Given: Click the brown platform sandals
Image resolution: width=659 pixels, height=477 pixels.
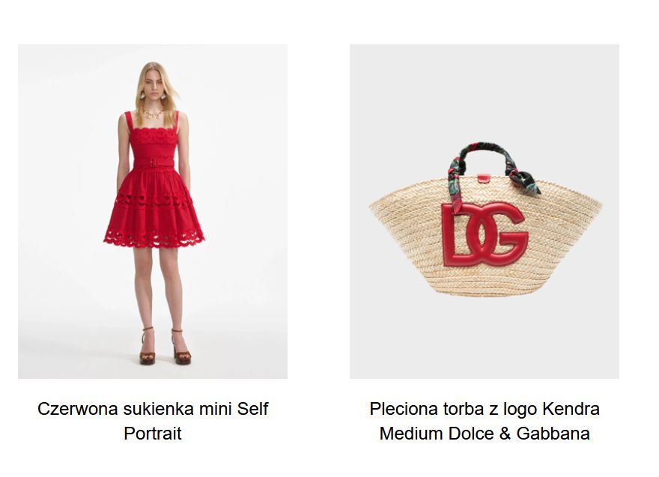Looking at the screenshot, I should click(x=165, y=347).
